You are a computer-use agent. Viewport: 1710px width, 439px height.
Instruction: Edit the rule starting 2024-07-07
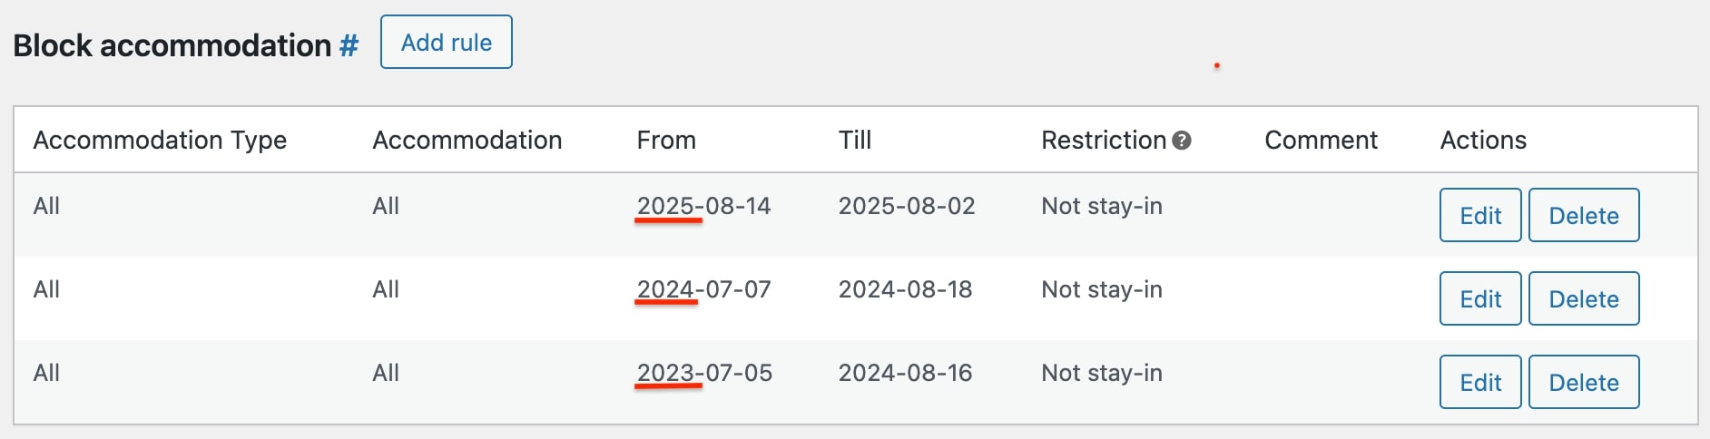tap(1479, 299)
